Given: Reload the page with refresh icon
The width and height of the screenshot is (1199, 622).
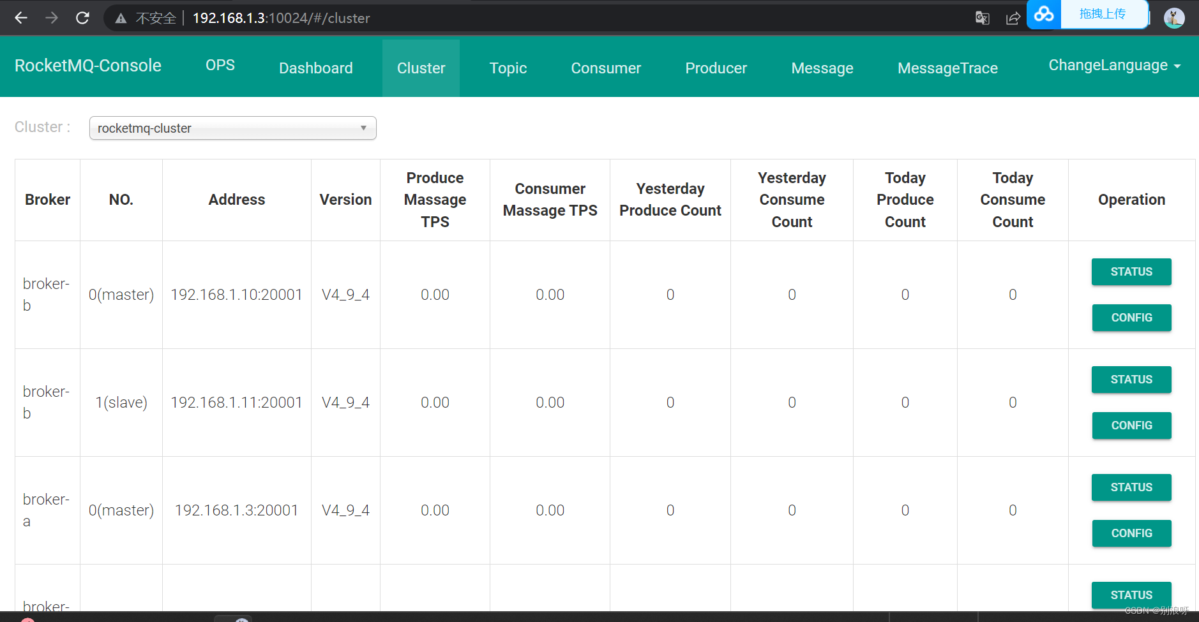Looking at the screenshot, I should coord(82,18).
